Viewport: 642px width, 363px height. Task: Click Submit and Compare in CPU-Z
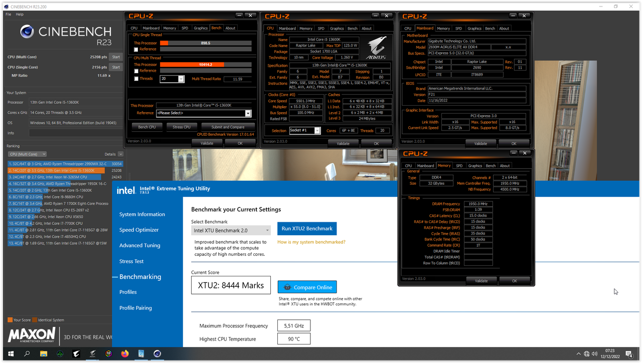(228, 127)
